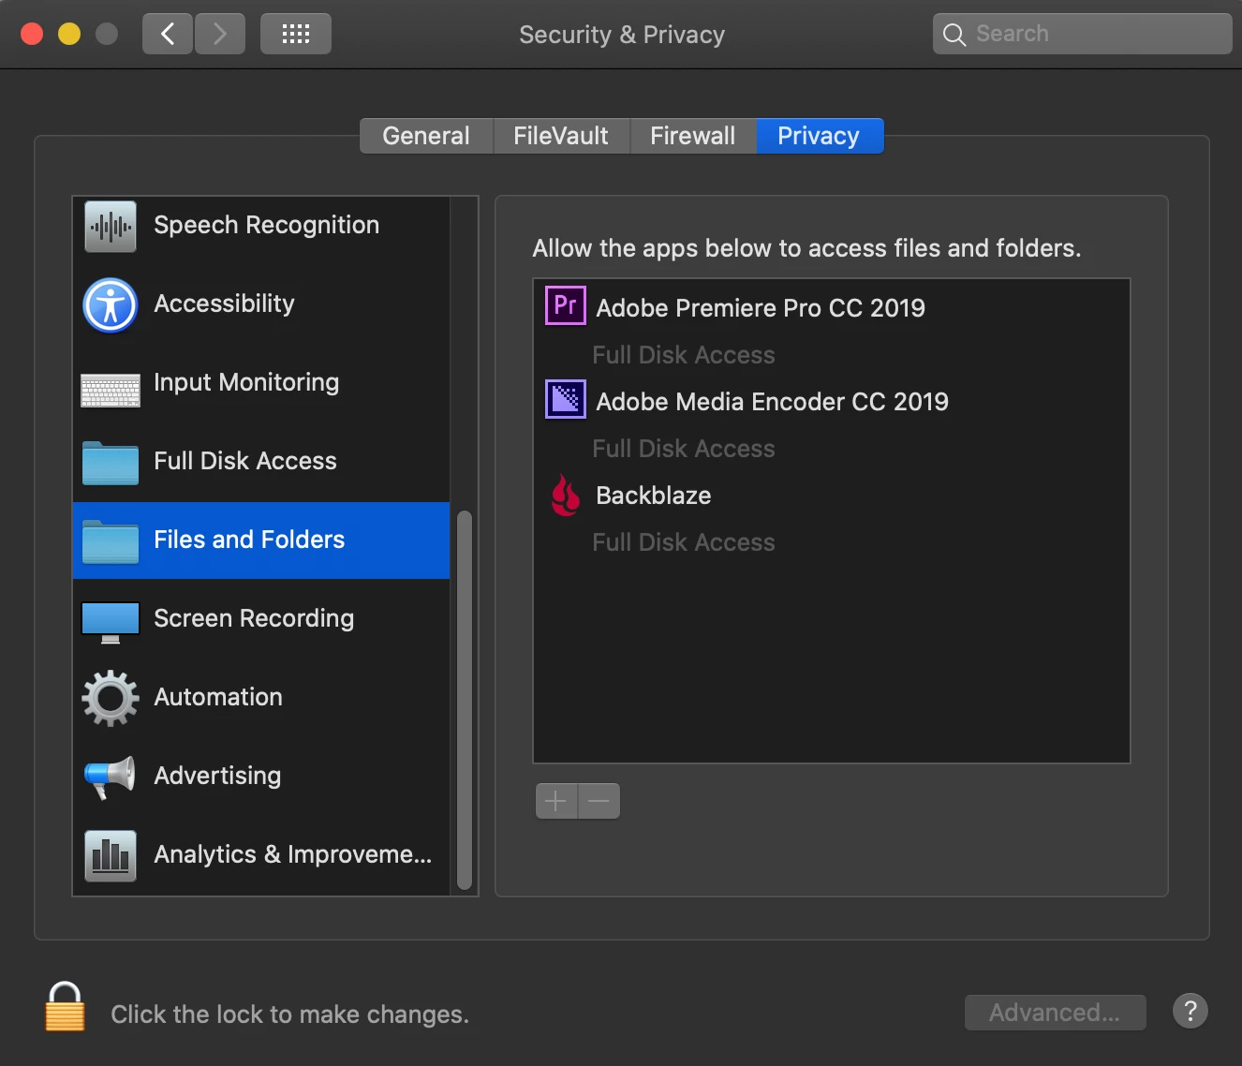Image resolution: width=1242 pixels, height=1066 pixels.
Task: Click the Automation gear icon
Action: [x=111, y=698]
